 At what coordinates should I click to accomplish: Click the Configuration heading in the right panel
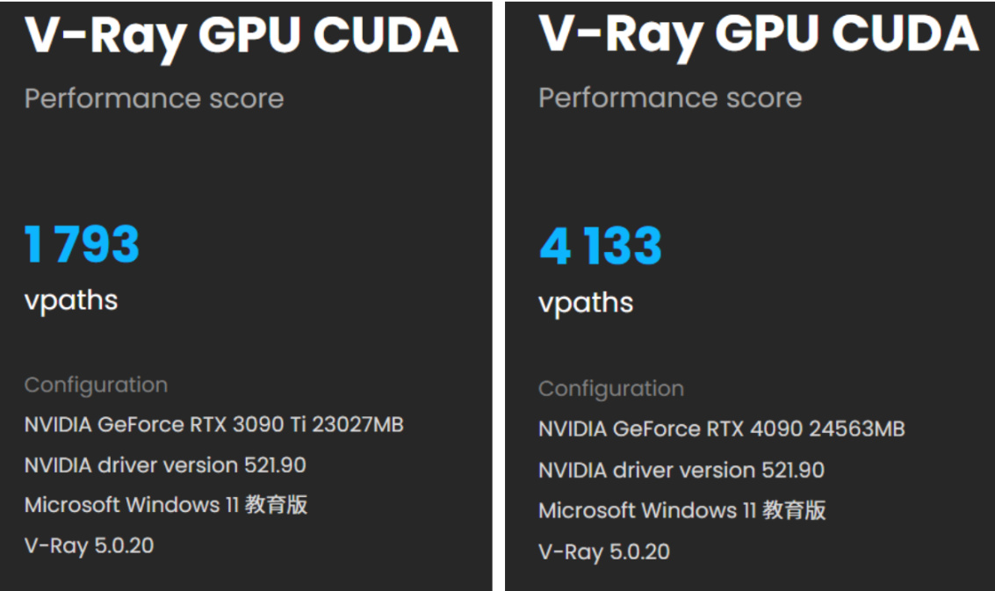point(610,388)
